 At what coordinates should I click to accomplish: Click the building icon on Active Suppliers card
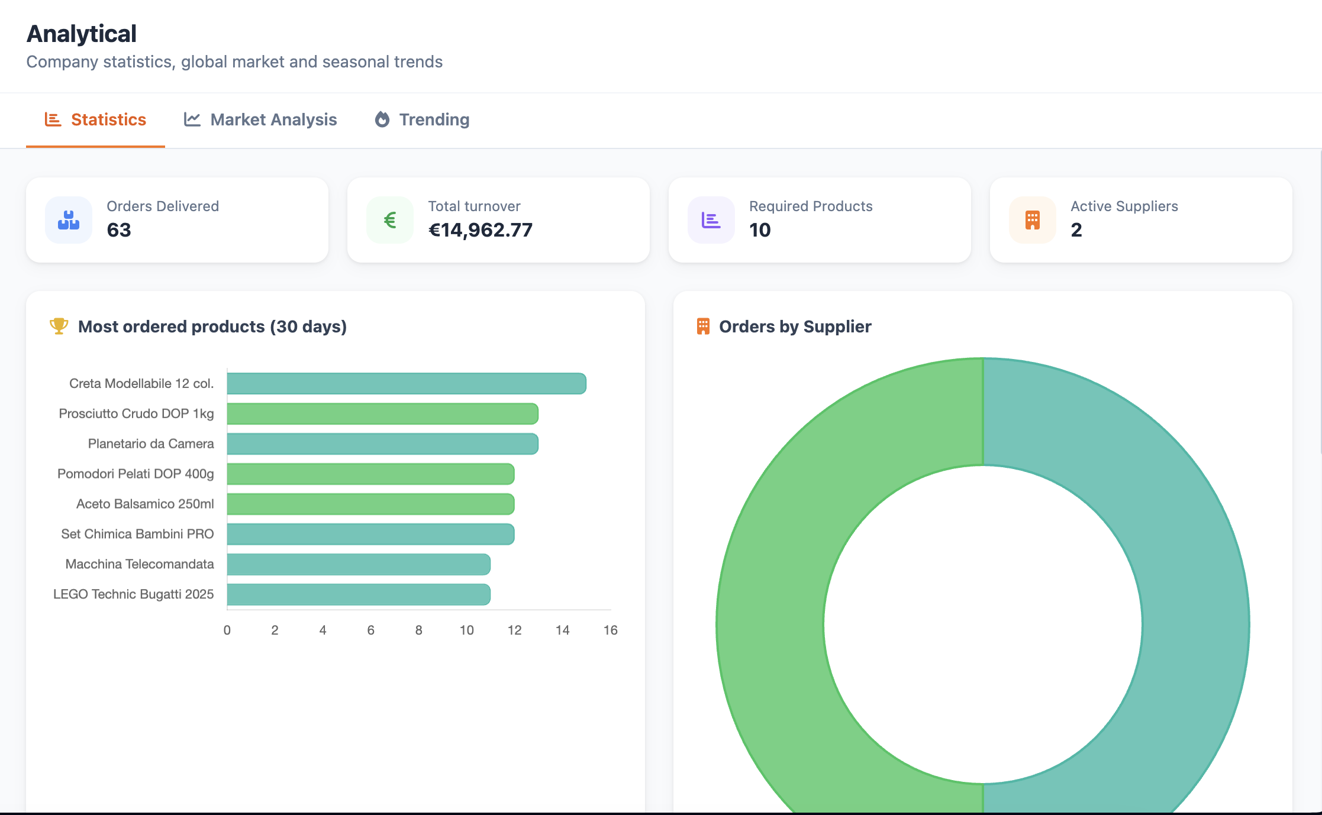point(1032,219)
